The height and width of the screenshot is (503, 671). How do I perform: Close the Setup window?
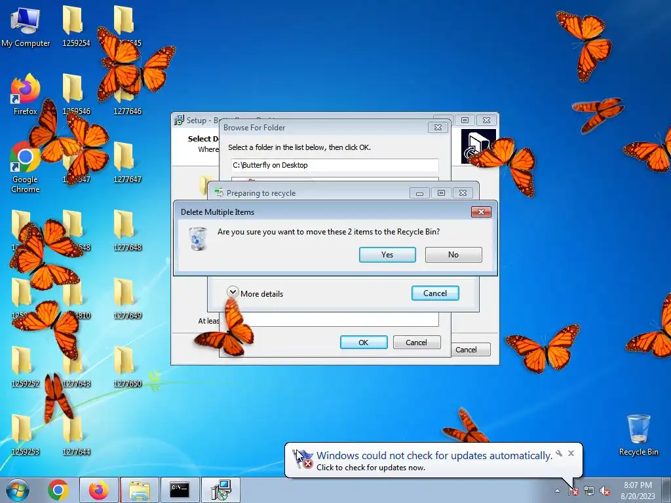click(x=487, y=121)
